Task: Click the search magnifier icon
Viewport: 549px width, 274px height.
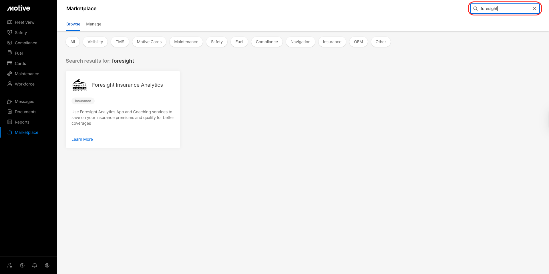Action: [x=476, y=9]
